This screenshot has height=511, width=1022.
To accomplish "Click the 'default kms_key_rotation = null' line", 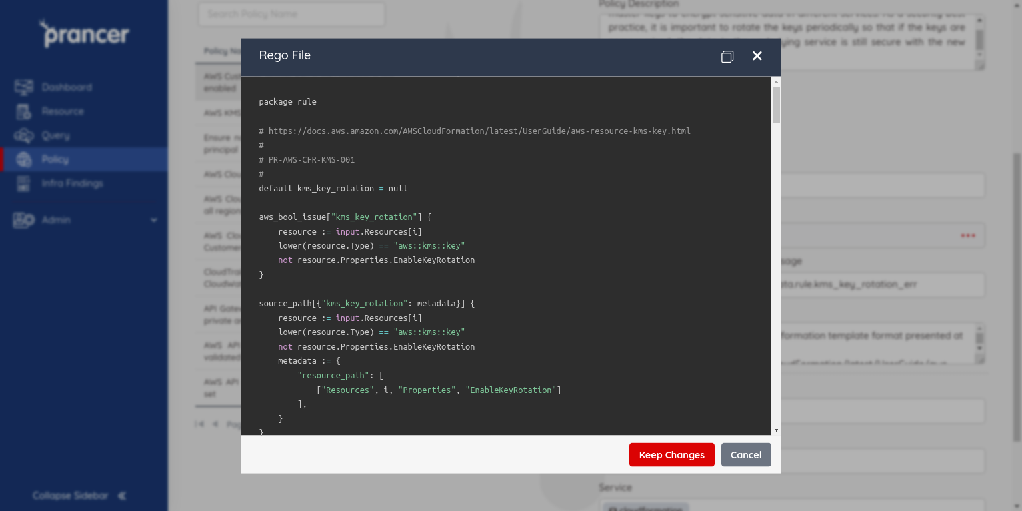I will (333, 189).
